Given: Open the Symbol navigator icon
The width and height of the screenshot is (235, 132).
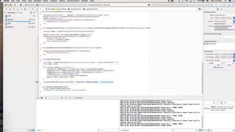Looking at the screenshot, I should 10,9.
